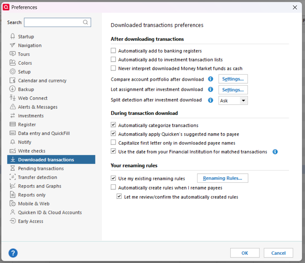The width and height of the screenshot is (305, 263).
Task: Open Lot assignment Settings button
Action: [x=233, y=90]
